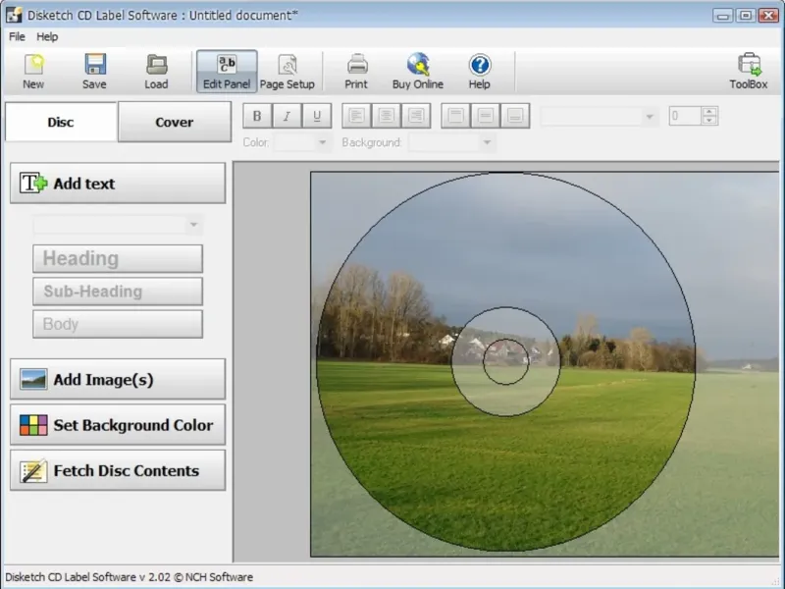Open the File menu

point(17,36)
